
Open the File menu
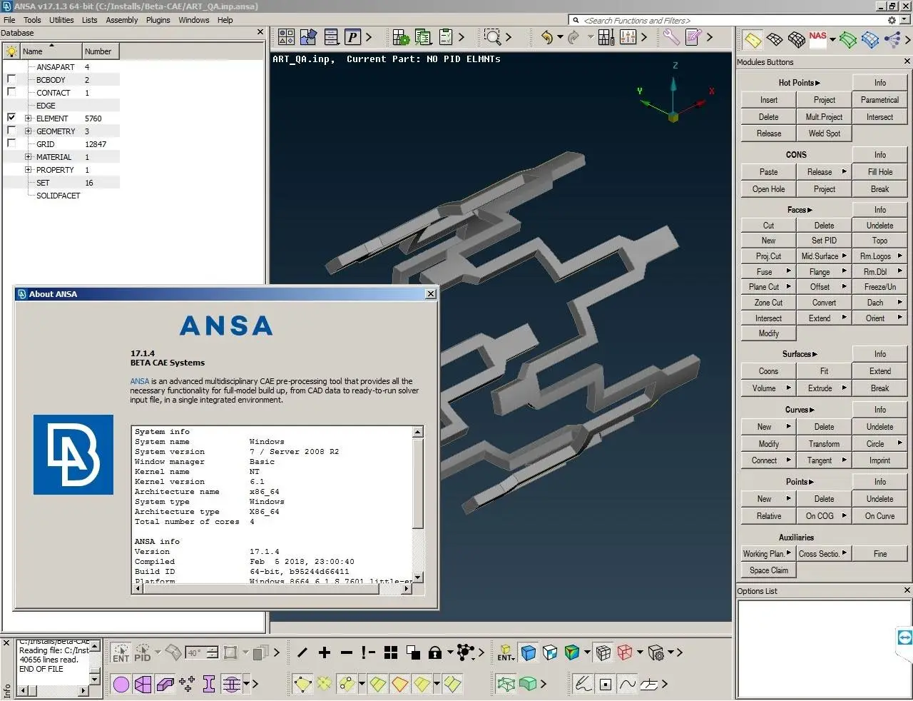[x=9, y=20]
